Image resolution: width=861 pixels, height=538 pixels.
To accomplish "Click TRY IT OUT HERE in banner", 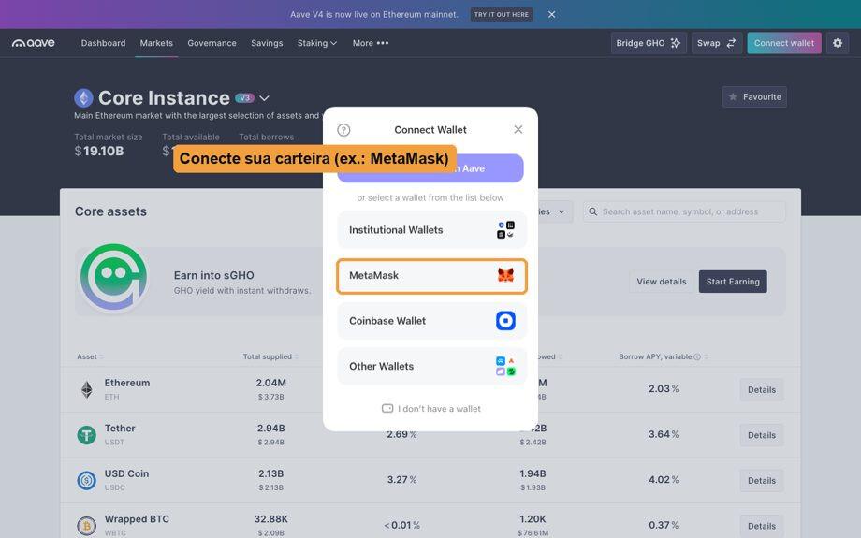I will point(502,14).
